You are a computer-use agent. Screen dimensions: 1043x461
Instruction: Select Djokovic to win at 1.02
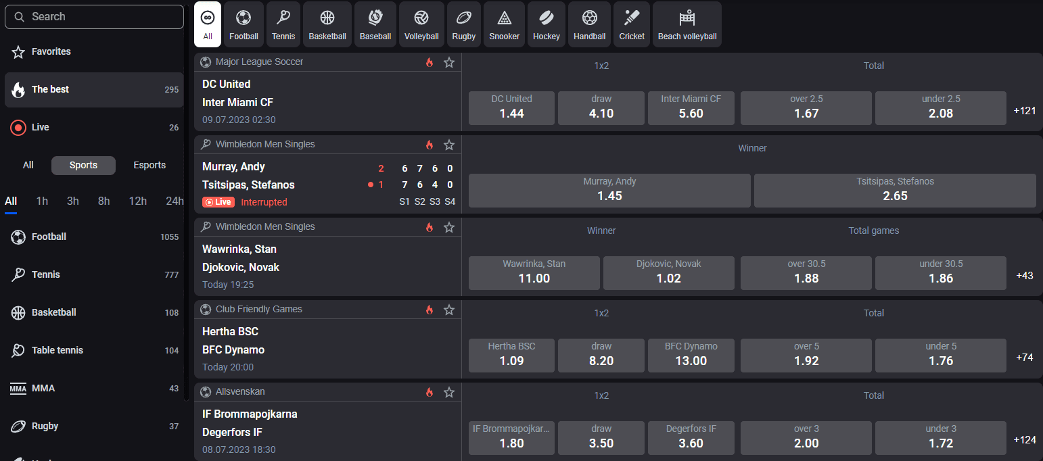668,273
